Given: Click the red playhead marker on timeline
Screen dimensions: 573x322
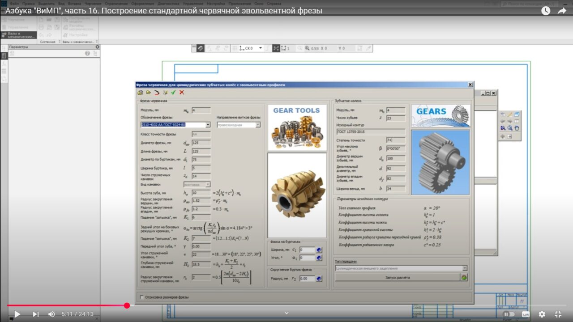Looking at the screenshot, I should tap(127, 305).
